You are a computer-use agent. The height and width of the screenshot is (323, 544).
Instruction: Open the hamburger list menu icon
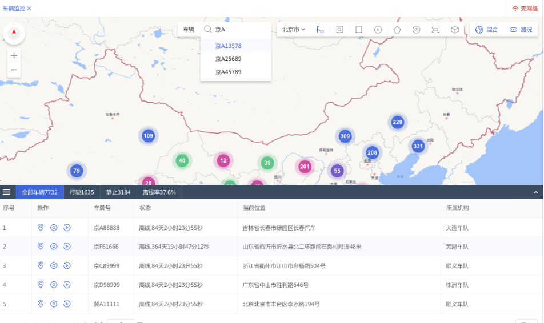(x=7, y=192)
